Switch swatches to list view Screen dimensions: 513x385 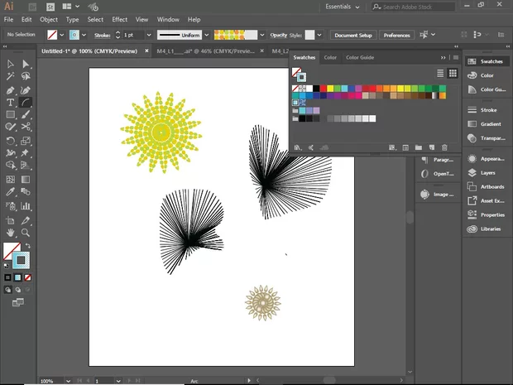[441, 73]
